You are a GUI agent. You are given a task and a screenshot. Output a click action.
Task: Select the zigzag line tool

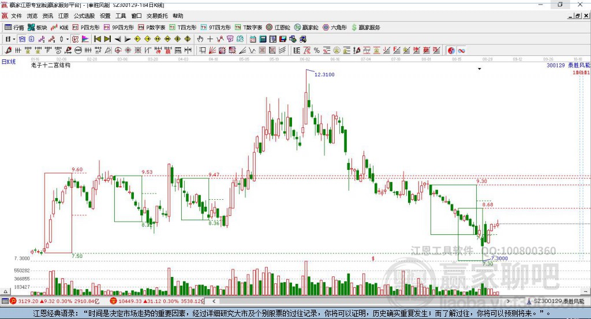coord(252,51)
